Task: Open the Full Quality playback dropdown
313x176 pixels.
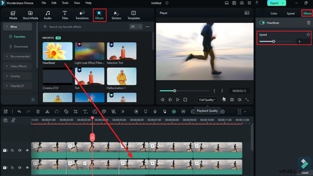Action: pos(207,100)
